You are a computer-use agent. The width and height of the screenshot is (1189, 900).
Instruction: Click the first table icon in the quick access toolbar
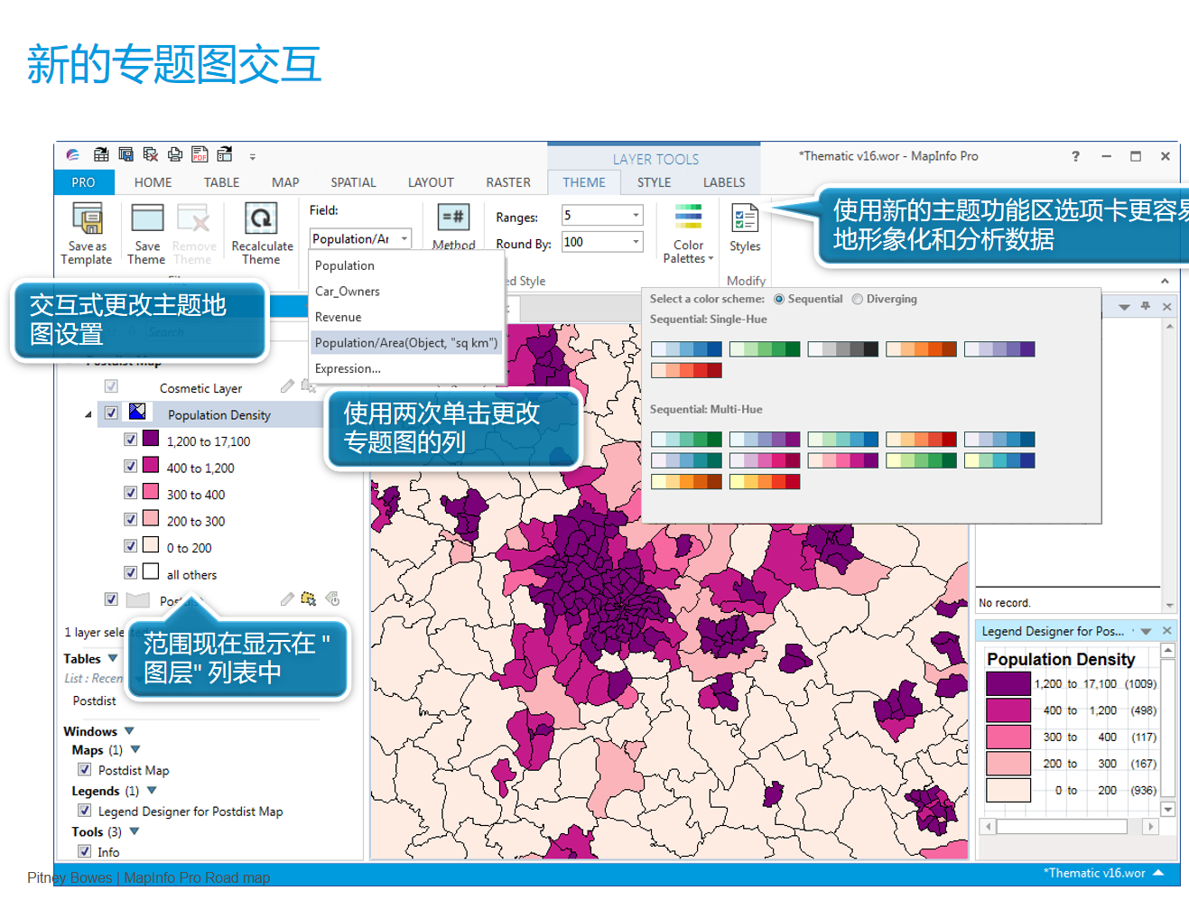tap(101, 155)
